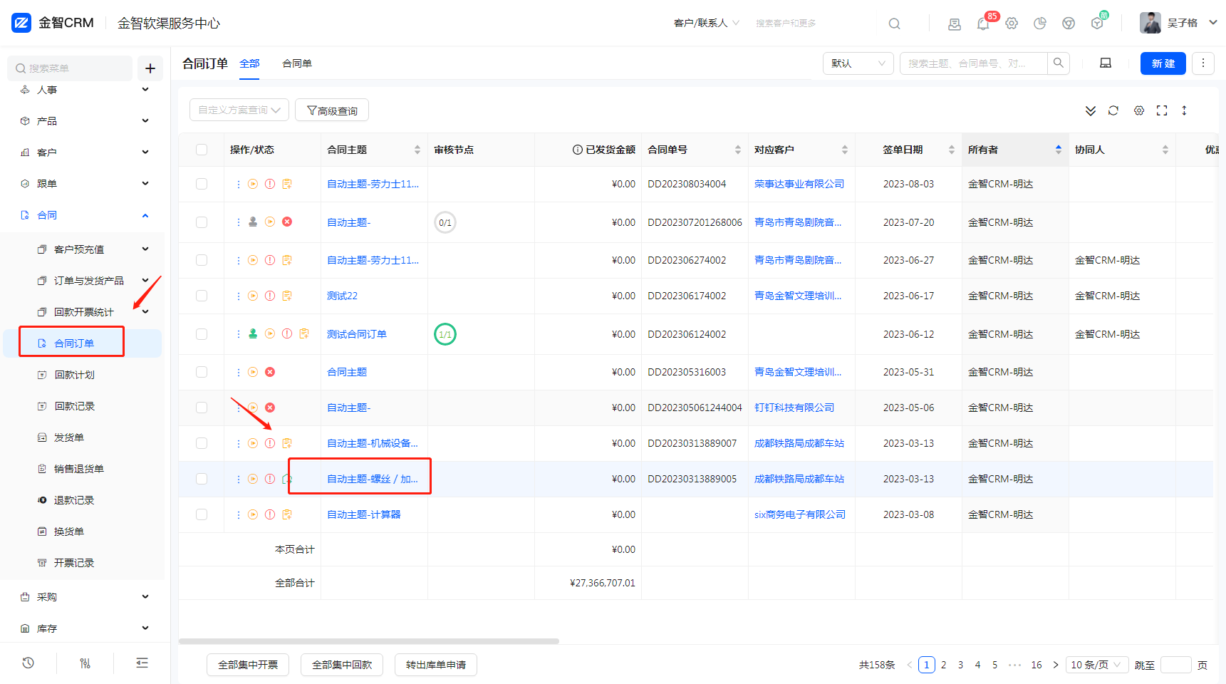Click the 转出库单申请 button

[x=436, y=665]
